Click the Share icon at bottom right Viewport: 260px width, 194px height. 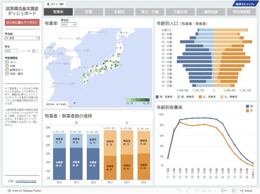[x=243, y=191]
